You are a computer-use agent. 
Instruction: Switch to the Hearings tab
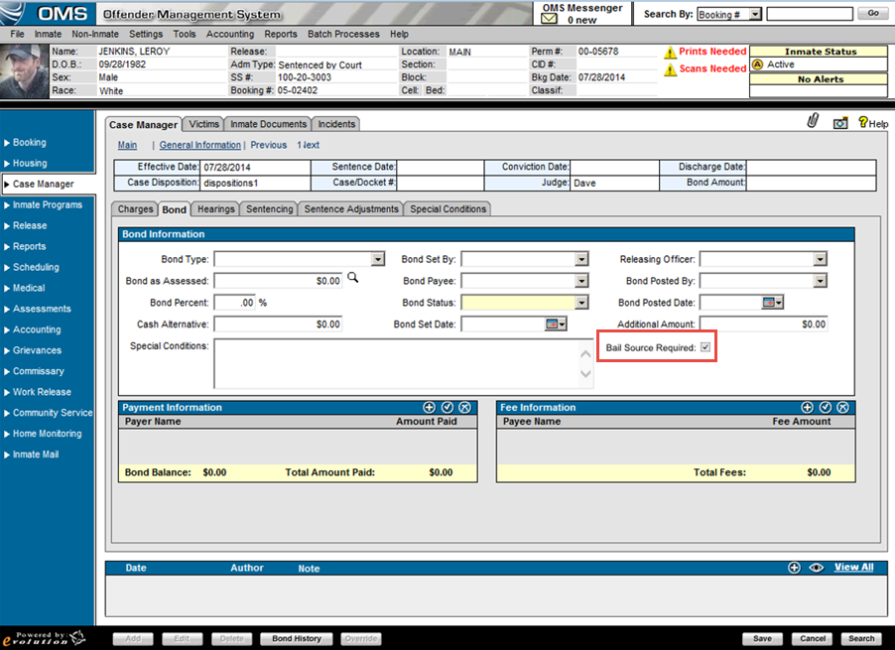215,209
